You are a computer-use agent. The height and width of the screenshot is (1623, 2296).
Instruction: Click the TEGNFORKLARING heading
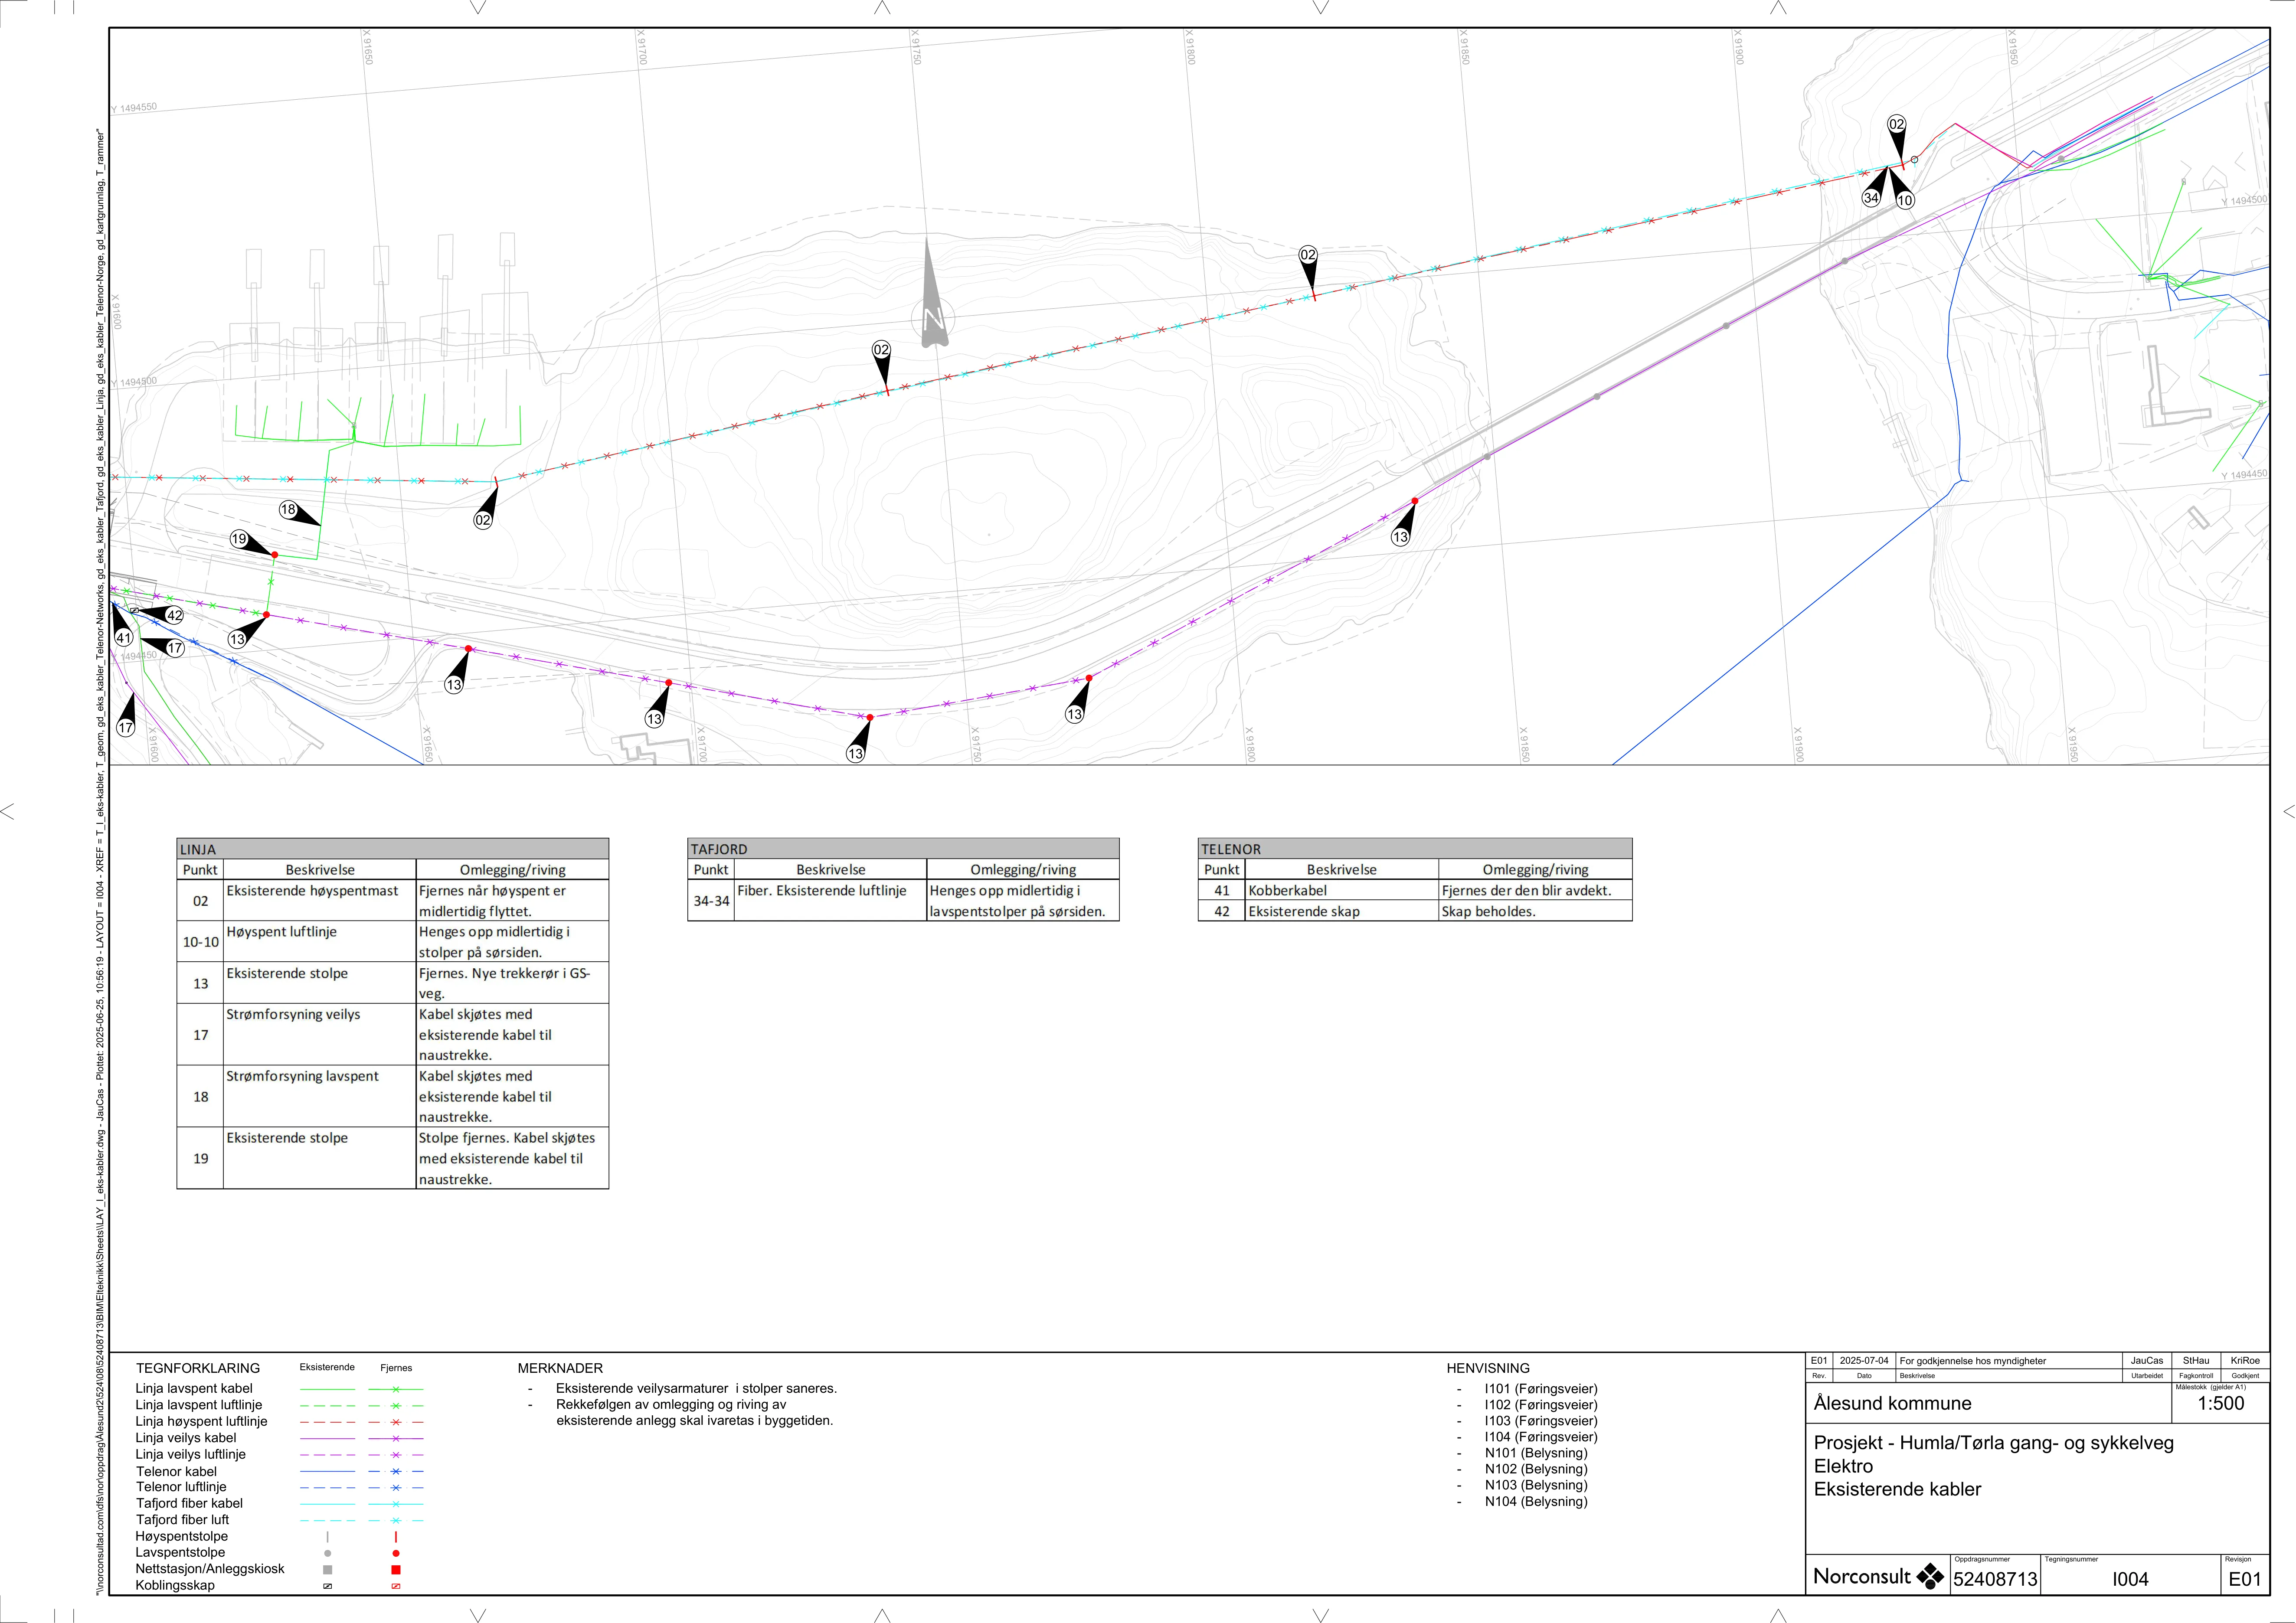click(x=198, y=1368)
